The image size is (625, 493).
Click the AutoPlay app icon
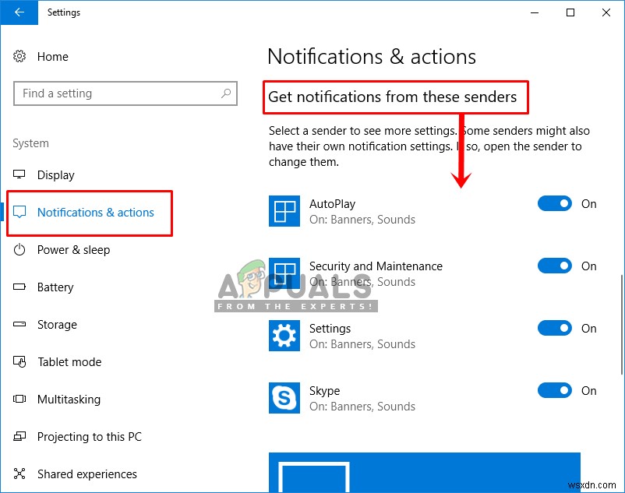point(284,211)
